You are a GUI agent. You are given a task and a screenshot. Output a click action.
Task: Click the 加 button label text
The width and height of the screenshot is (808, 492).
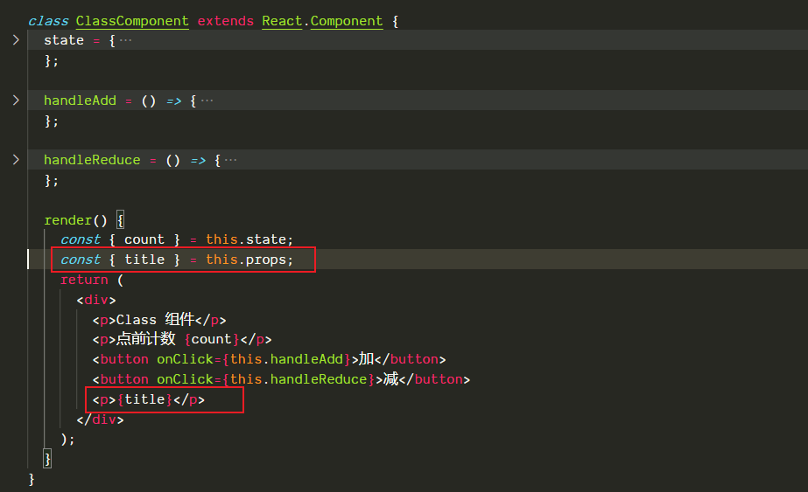[367, 358]
